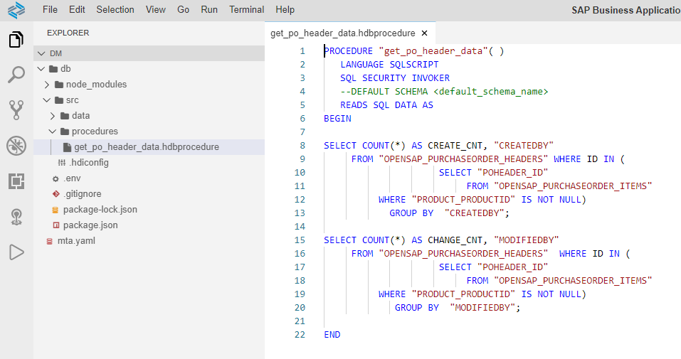Image resolution: width=681 pixels, height=359 pixels.
Task: Open the square frame icon below debug
Action: 16,181
